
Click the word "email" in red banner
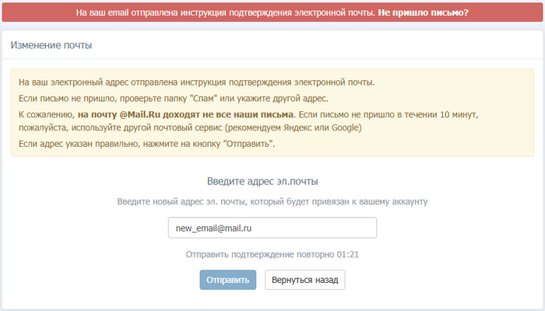(x=118, y=12)
